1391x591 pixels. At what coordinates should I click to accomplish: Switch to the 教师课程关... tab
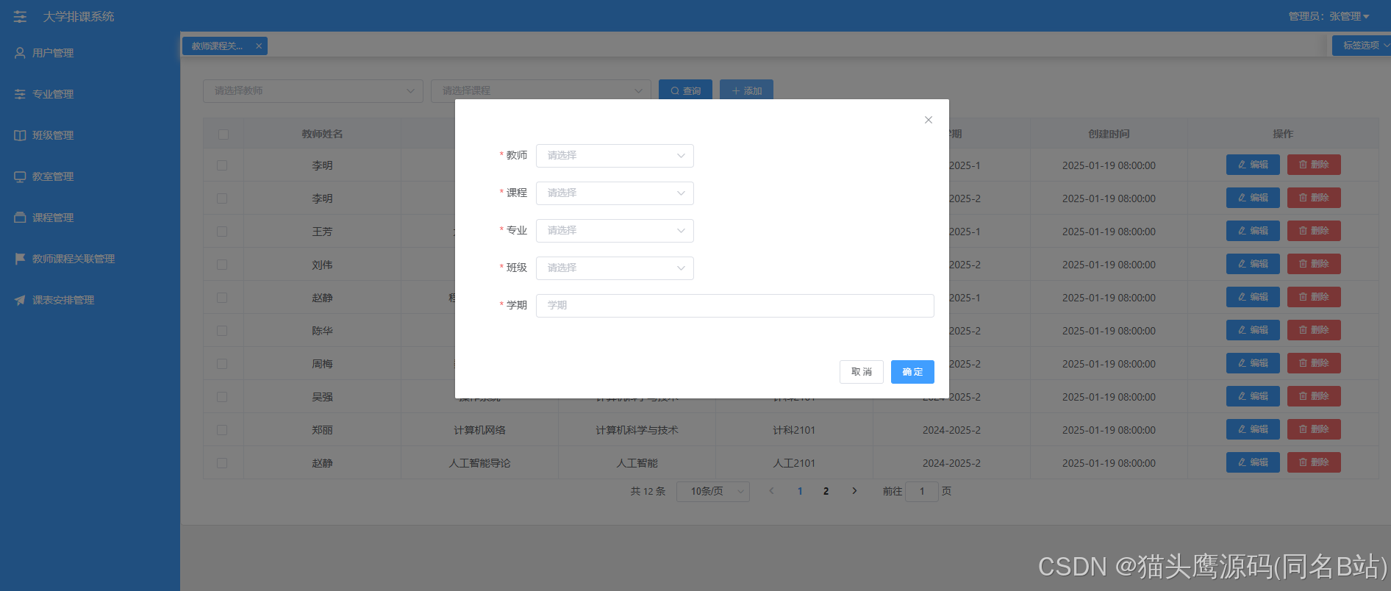pos(217,46)
